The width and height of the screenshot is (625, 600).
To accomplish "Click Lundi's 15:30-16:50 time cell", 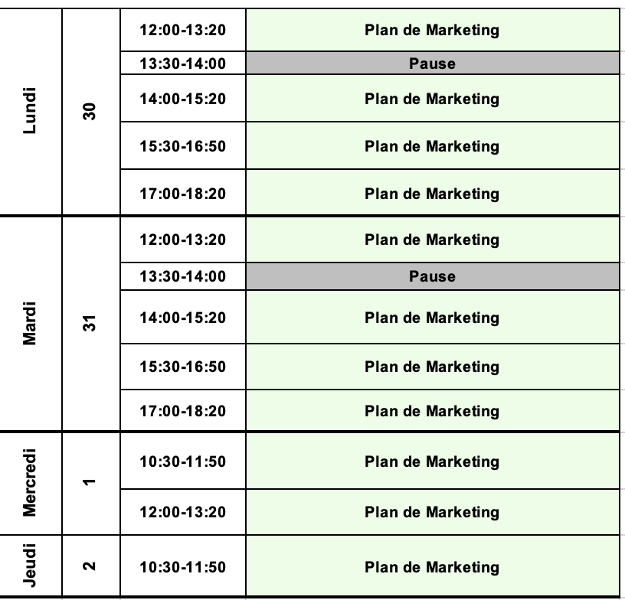I will [x=183, y=145].
